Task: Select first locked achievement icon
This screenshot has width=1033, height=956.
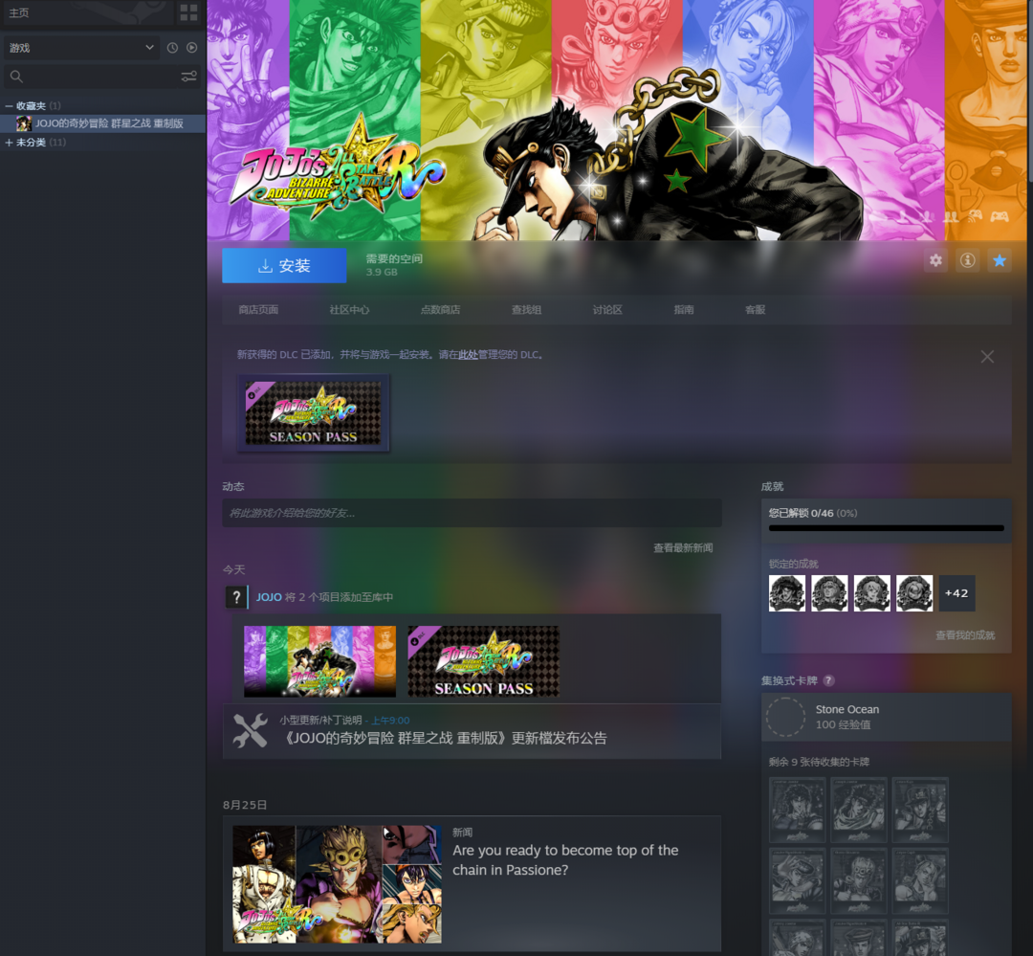Action: click(x=786, y=592)
